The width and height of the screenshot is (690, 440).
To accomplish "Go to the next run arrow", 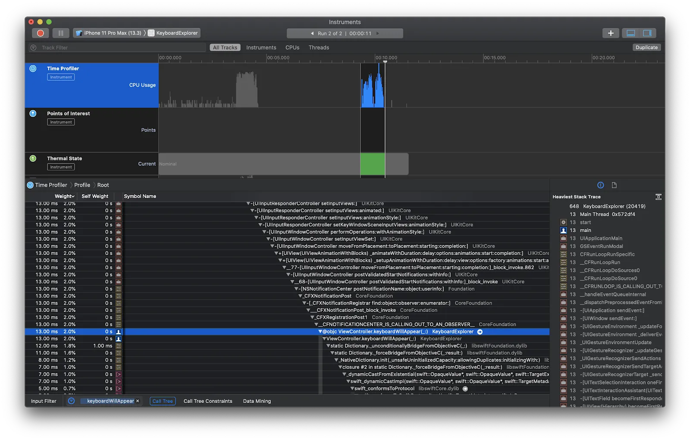I will (378, 34).
